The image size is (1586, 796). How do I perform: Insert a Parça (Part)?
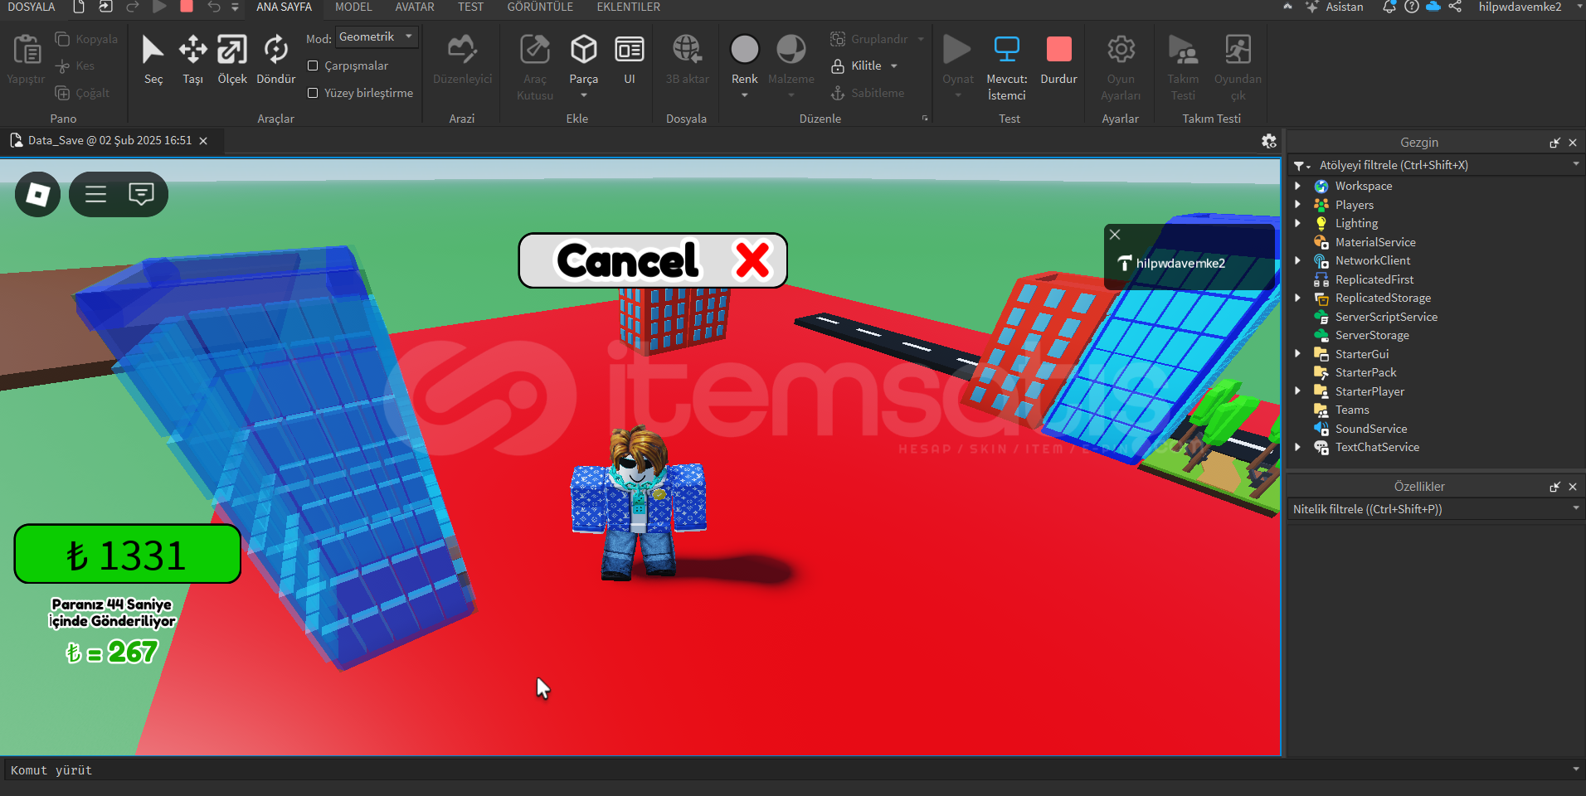[584, 59]
